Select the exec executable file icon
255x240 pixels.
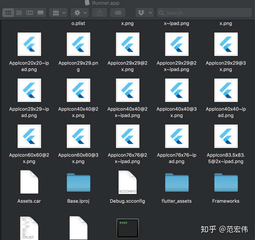[x=127, y=228]
